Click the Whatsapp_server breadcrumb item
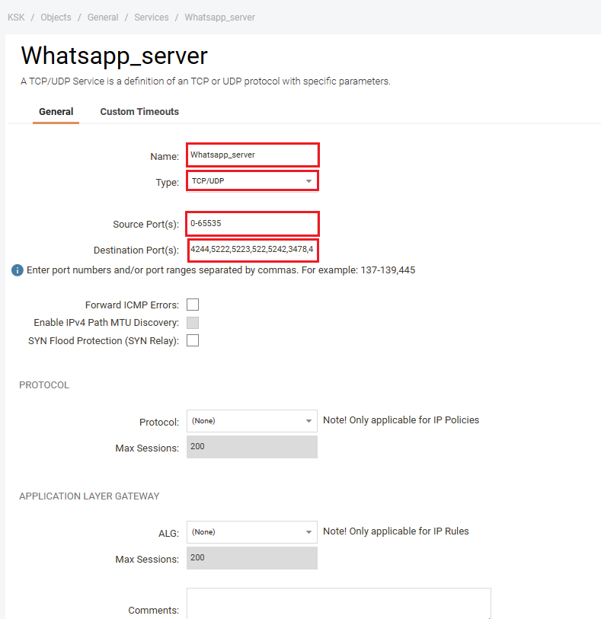The height and width of the screenshot is (619, 601). (x=220, y=18)
